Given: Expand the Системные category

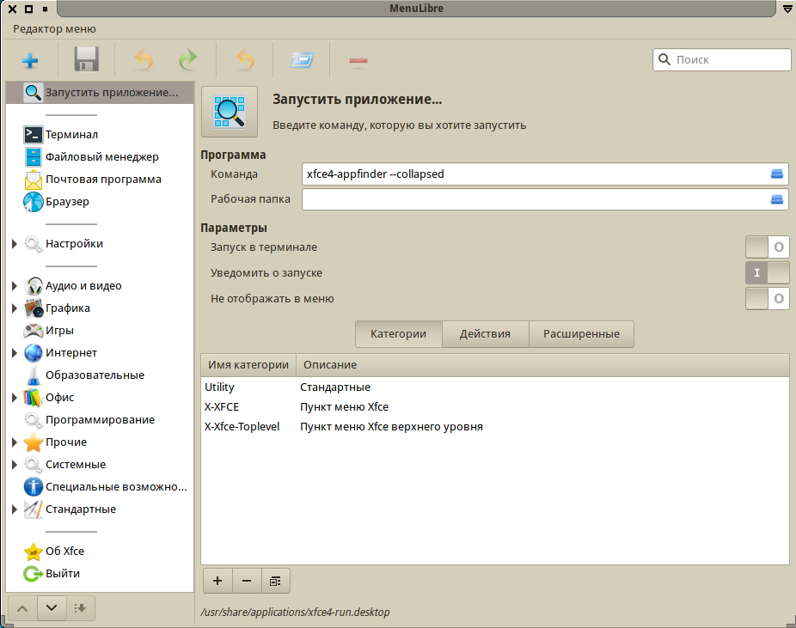Looking at the screenshot, I should point(14,463).
